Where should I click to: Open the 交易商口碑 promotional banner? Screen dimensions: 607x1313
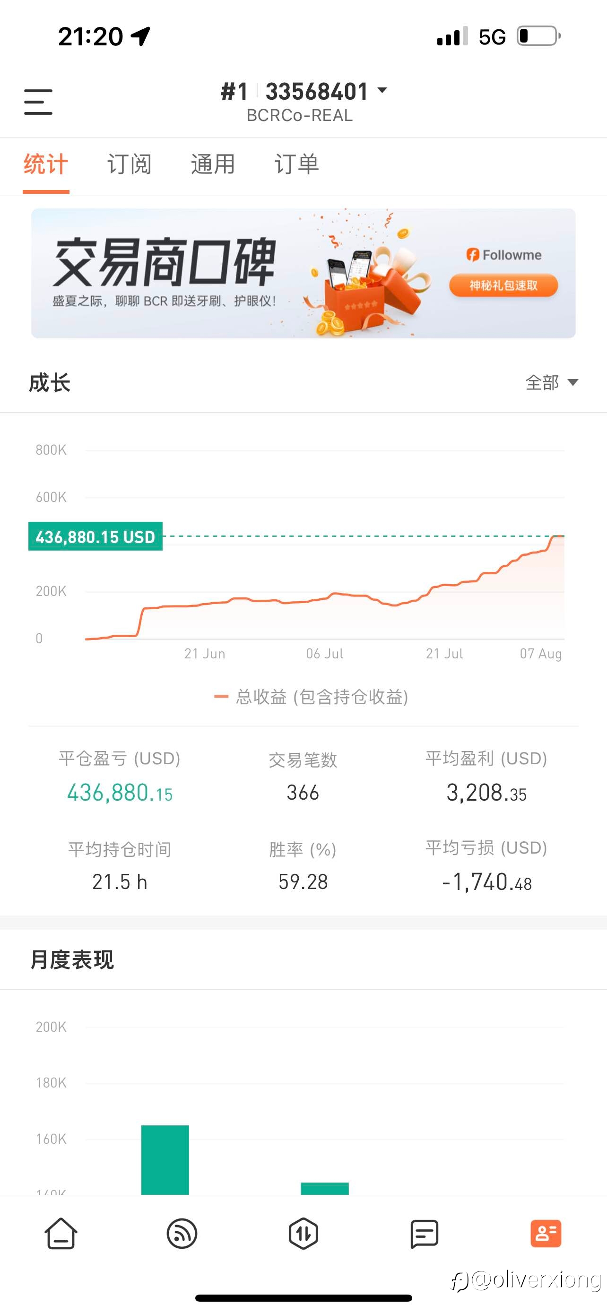pos(303,273)
